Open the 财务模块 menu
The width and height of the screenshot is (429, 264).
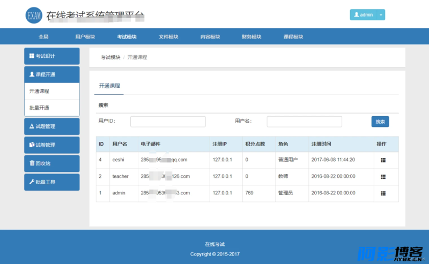pyautogui.click(x=252, y=36)
